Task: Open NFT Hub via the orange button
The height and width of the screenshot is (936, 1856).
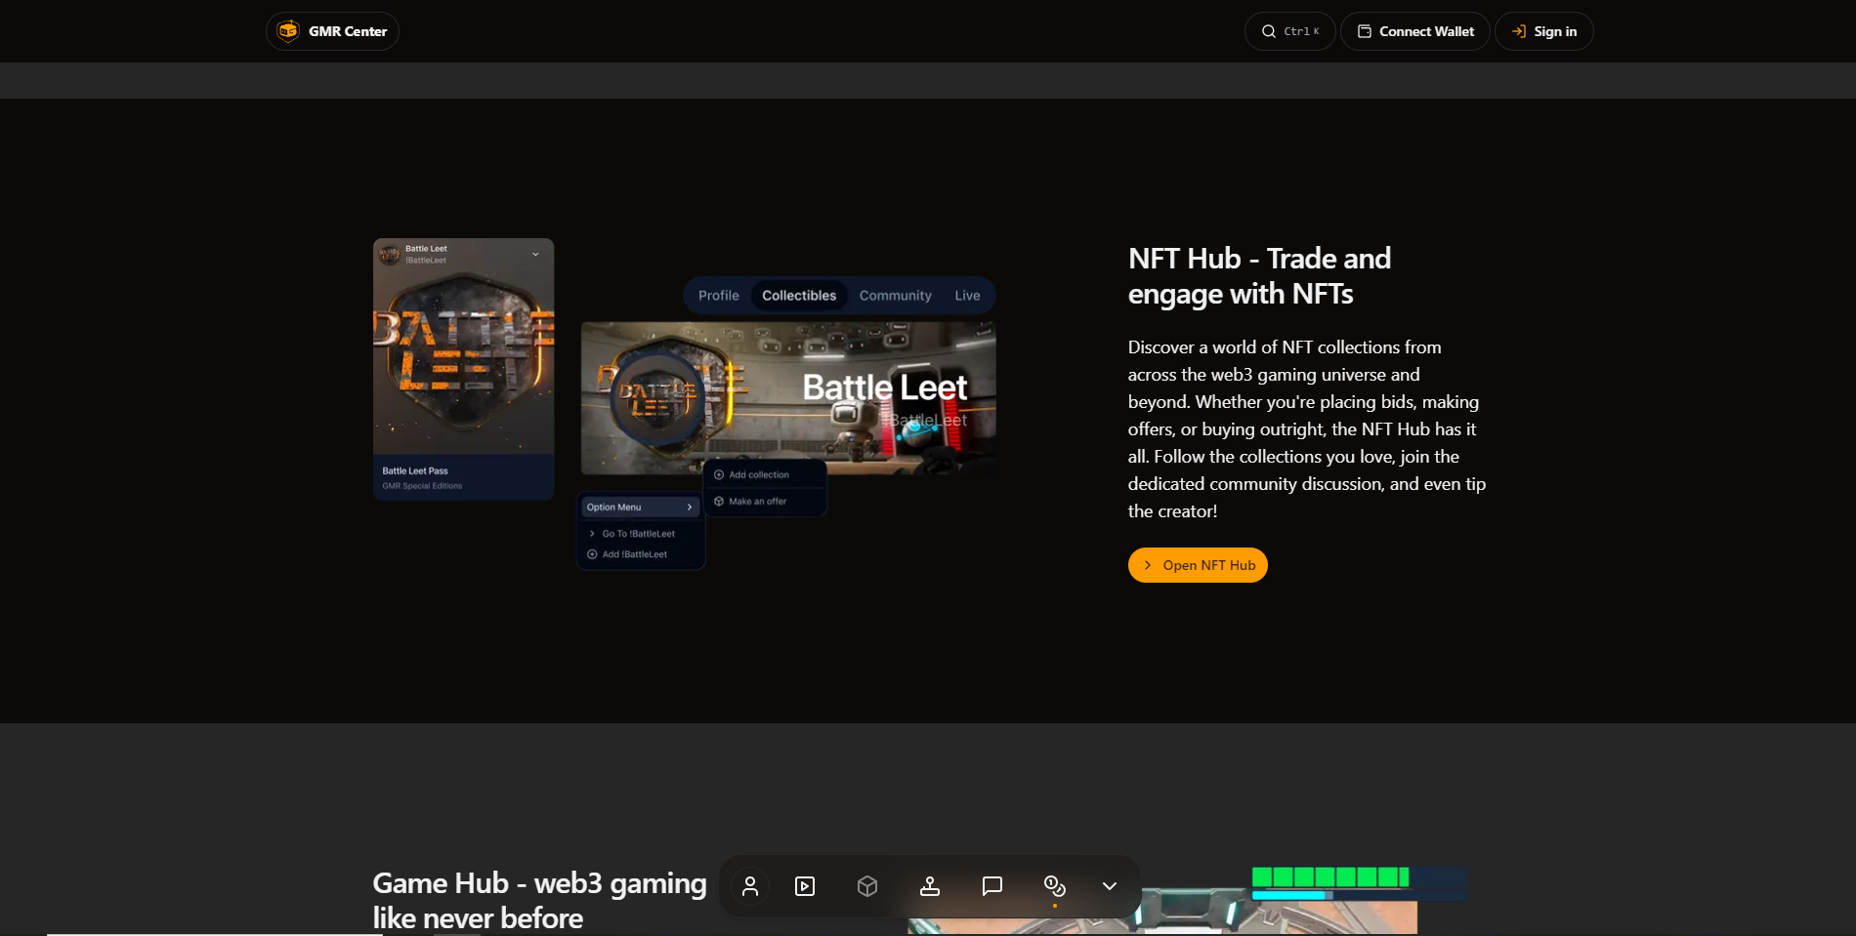Action: coord(1198,565)
